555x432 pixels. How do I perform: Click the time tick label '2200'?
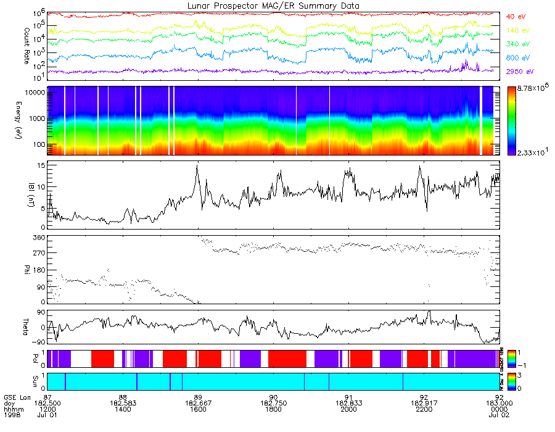click(x=424, y=409)
